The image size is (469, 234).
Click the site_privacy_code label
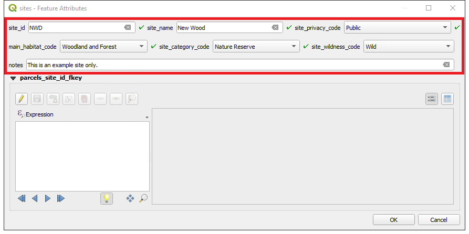coord(318,28)
